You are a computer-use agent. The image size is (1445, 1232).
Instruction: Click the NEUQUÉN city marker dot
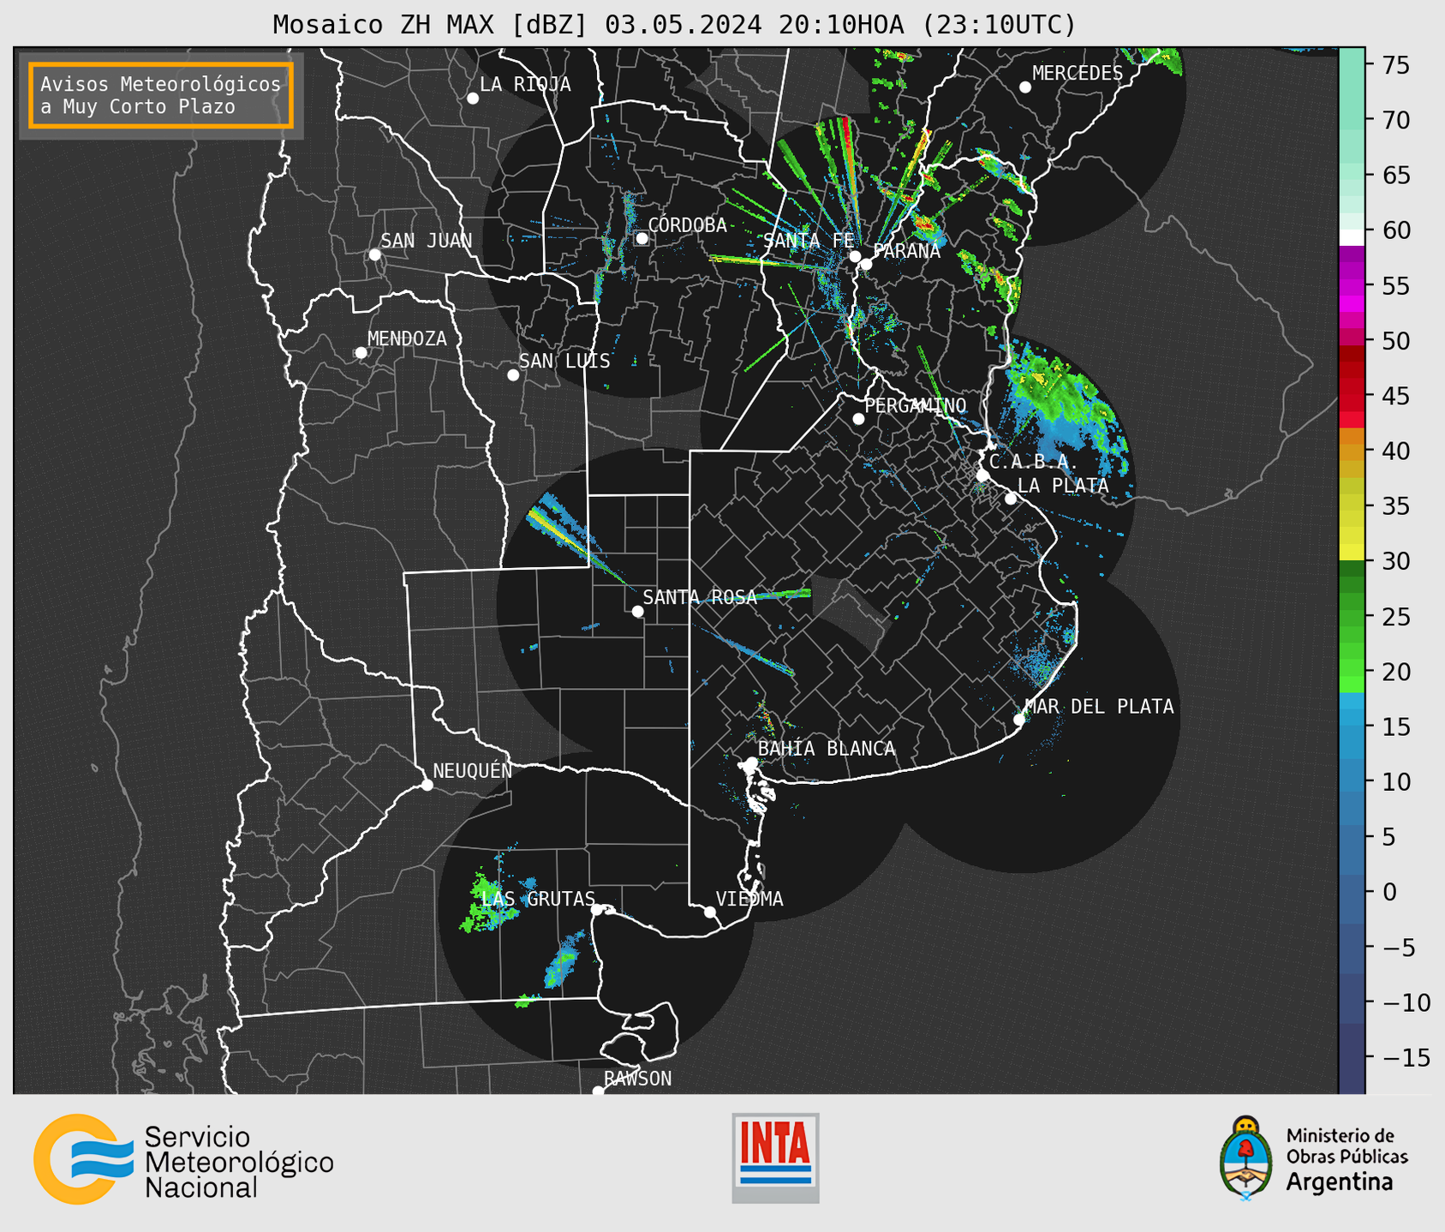click(427, 785)
